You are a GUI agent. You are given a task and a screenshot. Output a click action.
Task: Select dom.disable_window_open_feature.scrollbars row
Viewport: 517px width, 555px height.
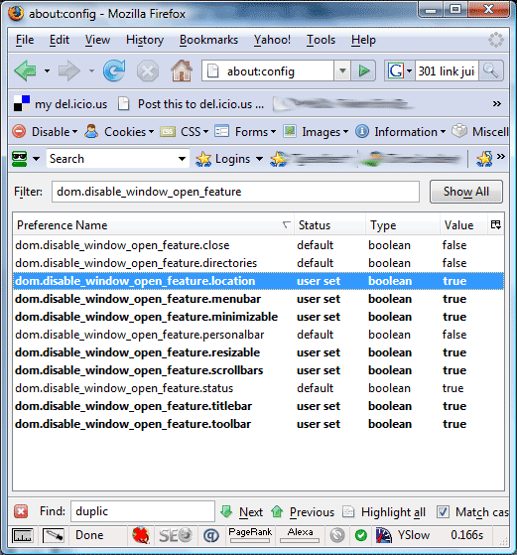(x=258, y=370)
